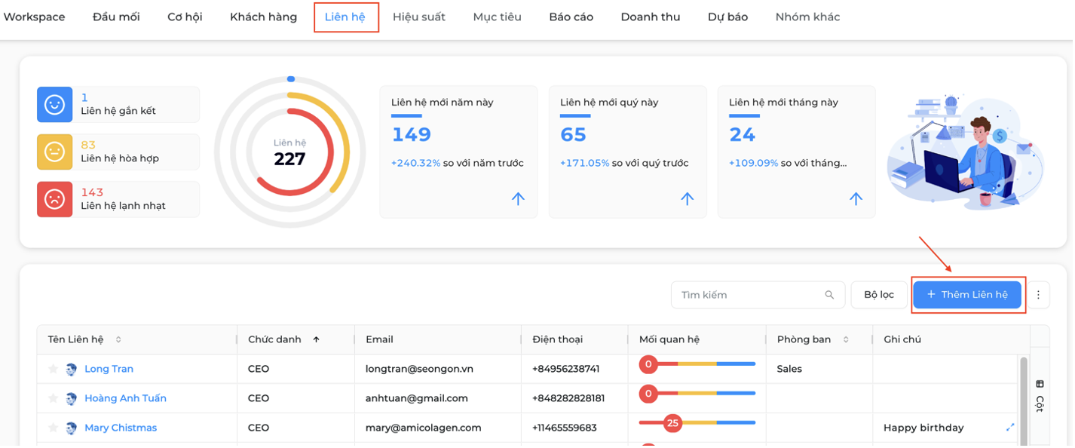Image resolution: width=1075 pixels, height=448 pixels.
Task: Open the Bộ lọc filter button
Action: (879, 295)
